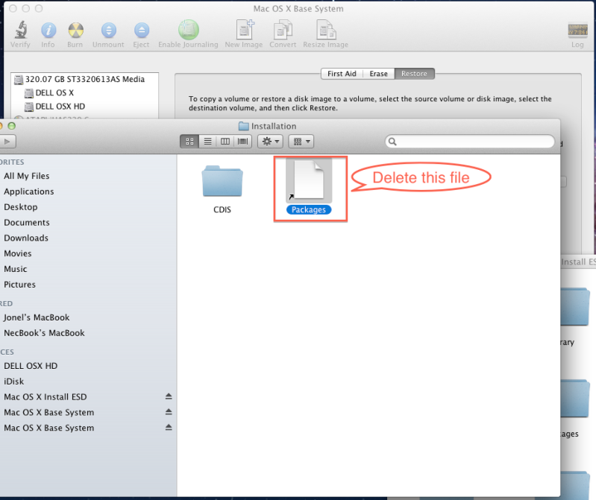The width and height of the screenshot is (596, 500).
Task: Open Pictures in Finder sidebar
Action: point(19,285)
